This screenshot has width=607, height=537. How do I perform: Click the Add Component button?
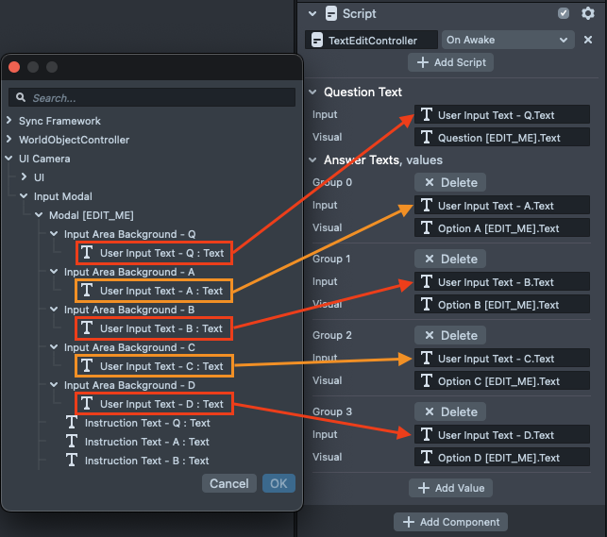tap(450, 522)
